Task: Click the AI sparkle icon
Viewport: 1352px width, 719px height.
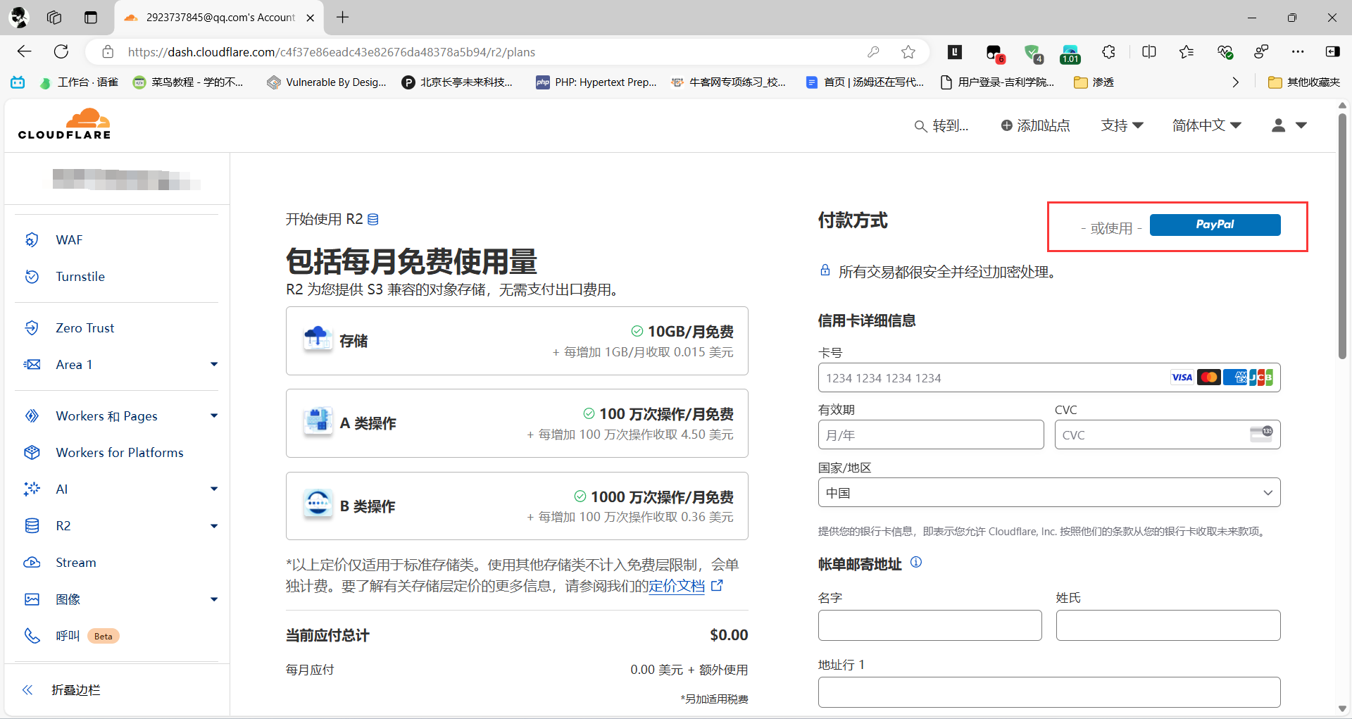Action: click(x=32, y=489)
